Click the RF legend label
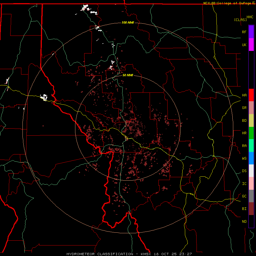 244,32
